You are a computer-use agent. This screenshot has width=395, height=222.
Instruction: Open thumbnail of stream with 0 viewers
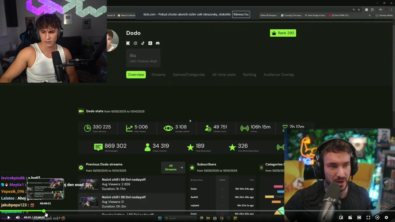89,202
